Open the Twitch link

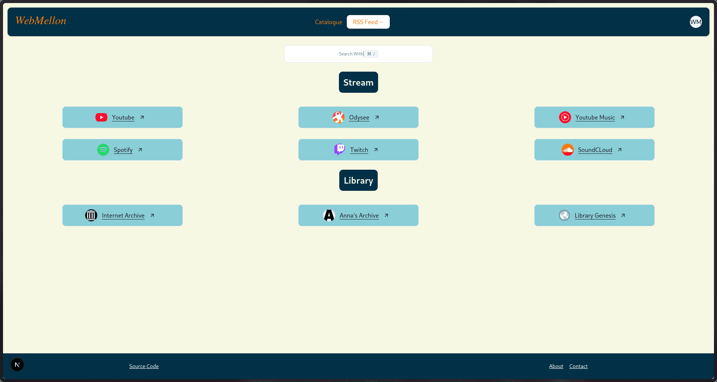pos(359,150)
